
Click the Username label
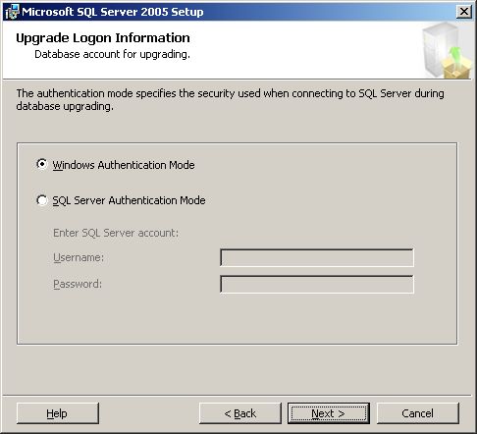tap(79, 257)
